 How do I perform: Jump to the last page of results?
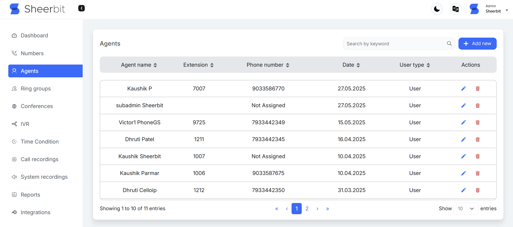coord(327,209)
